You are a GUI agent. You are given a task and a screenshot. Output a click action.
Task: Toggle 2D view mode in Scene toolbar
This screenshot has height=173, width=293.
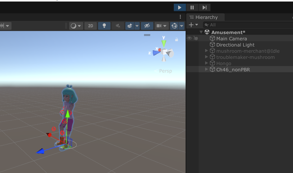(x=91, y=26)
